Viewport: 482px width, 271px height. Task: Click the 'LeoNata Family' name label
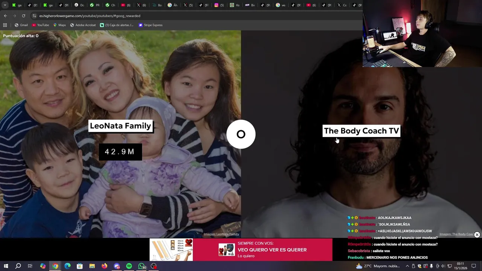pos(120,126)
